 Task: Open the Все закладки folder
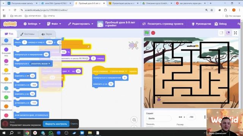point(233,16)
